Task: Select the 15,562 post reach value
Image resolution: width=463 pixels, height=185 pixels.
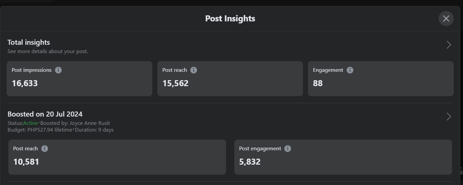Action: click(175, 83)
